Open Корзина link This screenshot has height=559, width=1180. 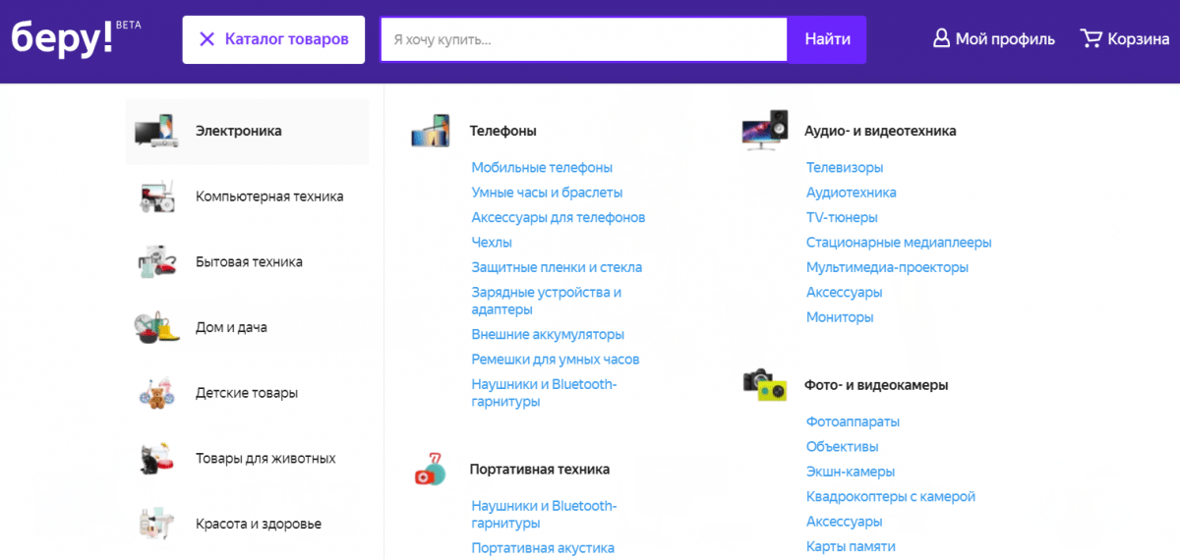(x=1125, y=39)
